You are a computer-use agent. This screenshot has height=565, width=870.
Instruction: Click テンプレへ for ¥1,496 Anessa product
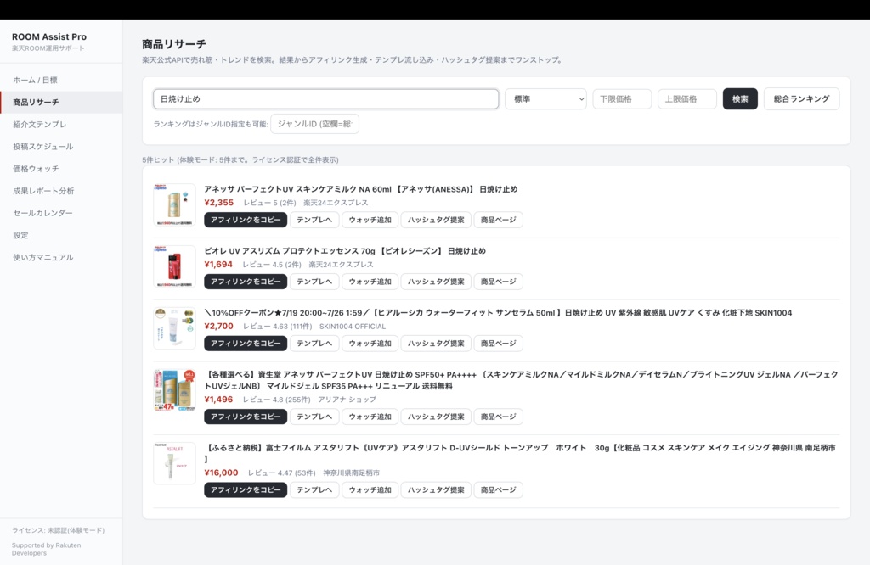pos(314,417)
